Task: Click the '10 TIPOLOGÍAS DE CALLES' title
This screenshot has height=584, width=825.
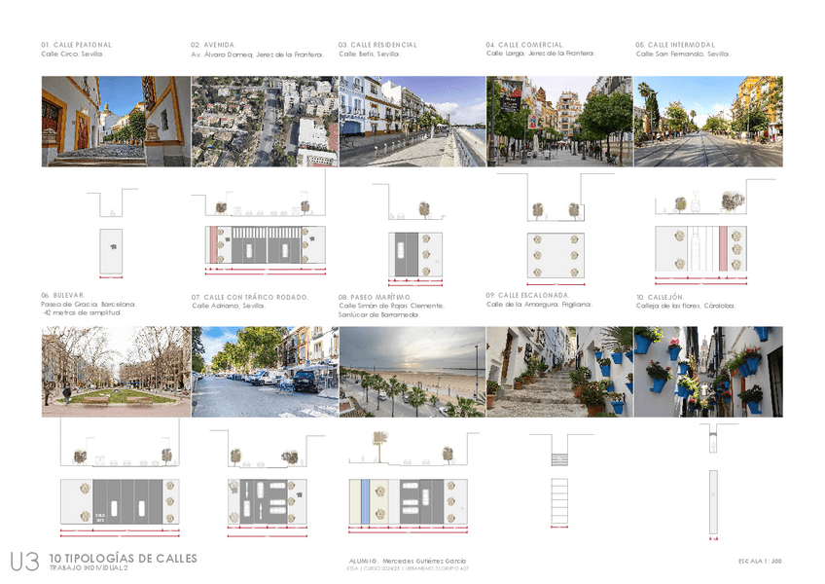Action: click(124, 558)
